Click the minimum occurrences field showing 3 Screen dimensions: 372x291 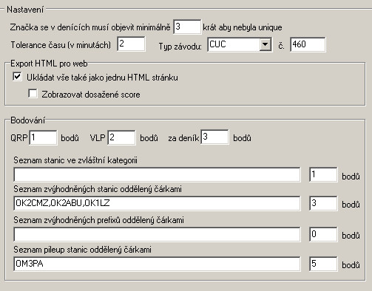click(x=187, y=27)
